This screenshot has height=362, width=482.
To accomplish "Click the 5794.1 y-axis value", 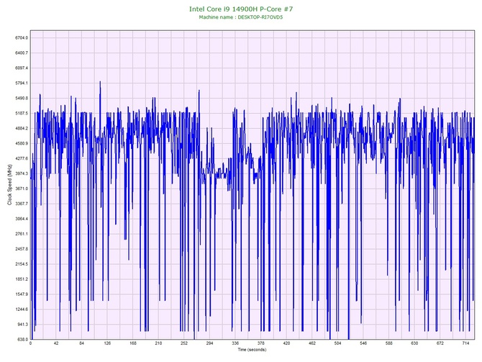I will [x=22, y=83].
